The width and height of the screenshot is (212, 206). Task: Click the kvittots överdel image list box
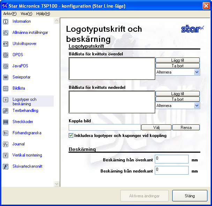(112, 69)
